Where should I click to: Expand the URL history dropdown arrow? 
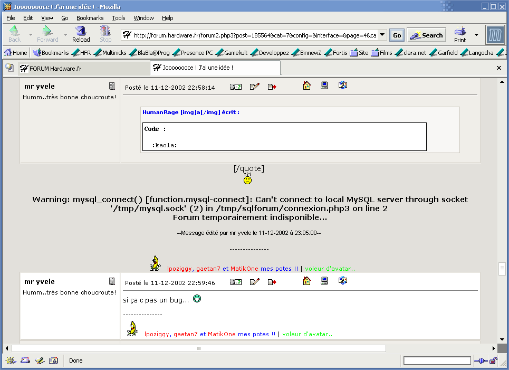click(382, 35)
